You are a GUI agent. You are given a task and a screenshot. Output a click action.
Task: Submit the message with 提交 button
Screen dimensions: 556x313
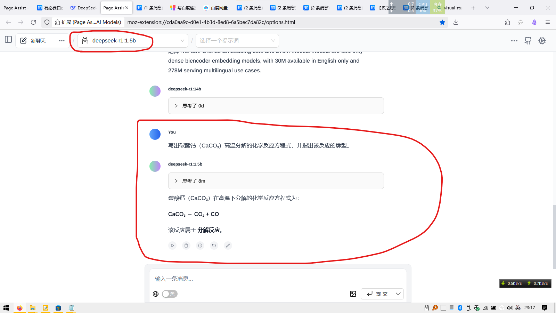[377, 294]
